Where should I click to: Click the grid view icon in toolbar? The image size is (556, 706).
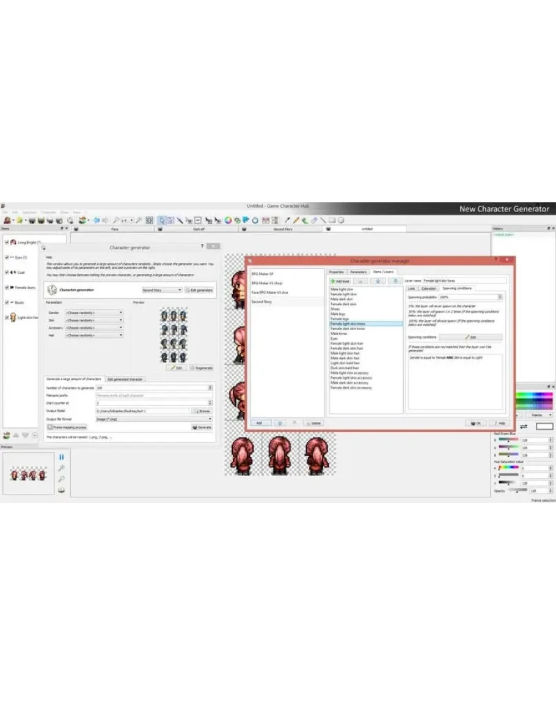(149, 220)
